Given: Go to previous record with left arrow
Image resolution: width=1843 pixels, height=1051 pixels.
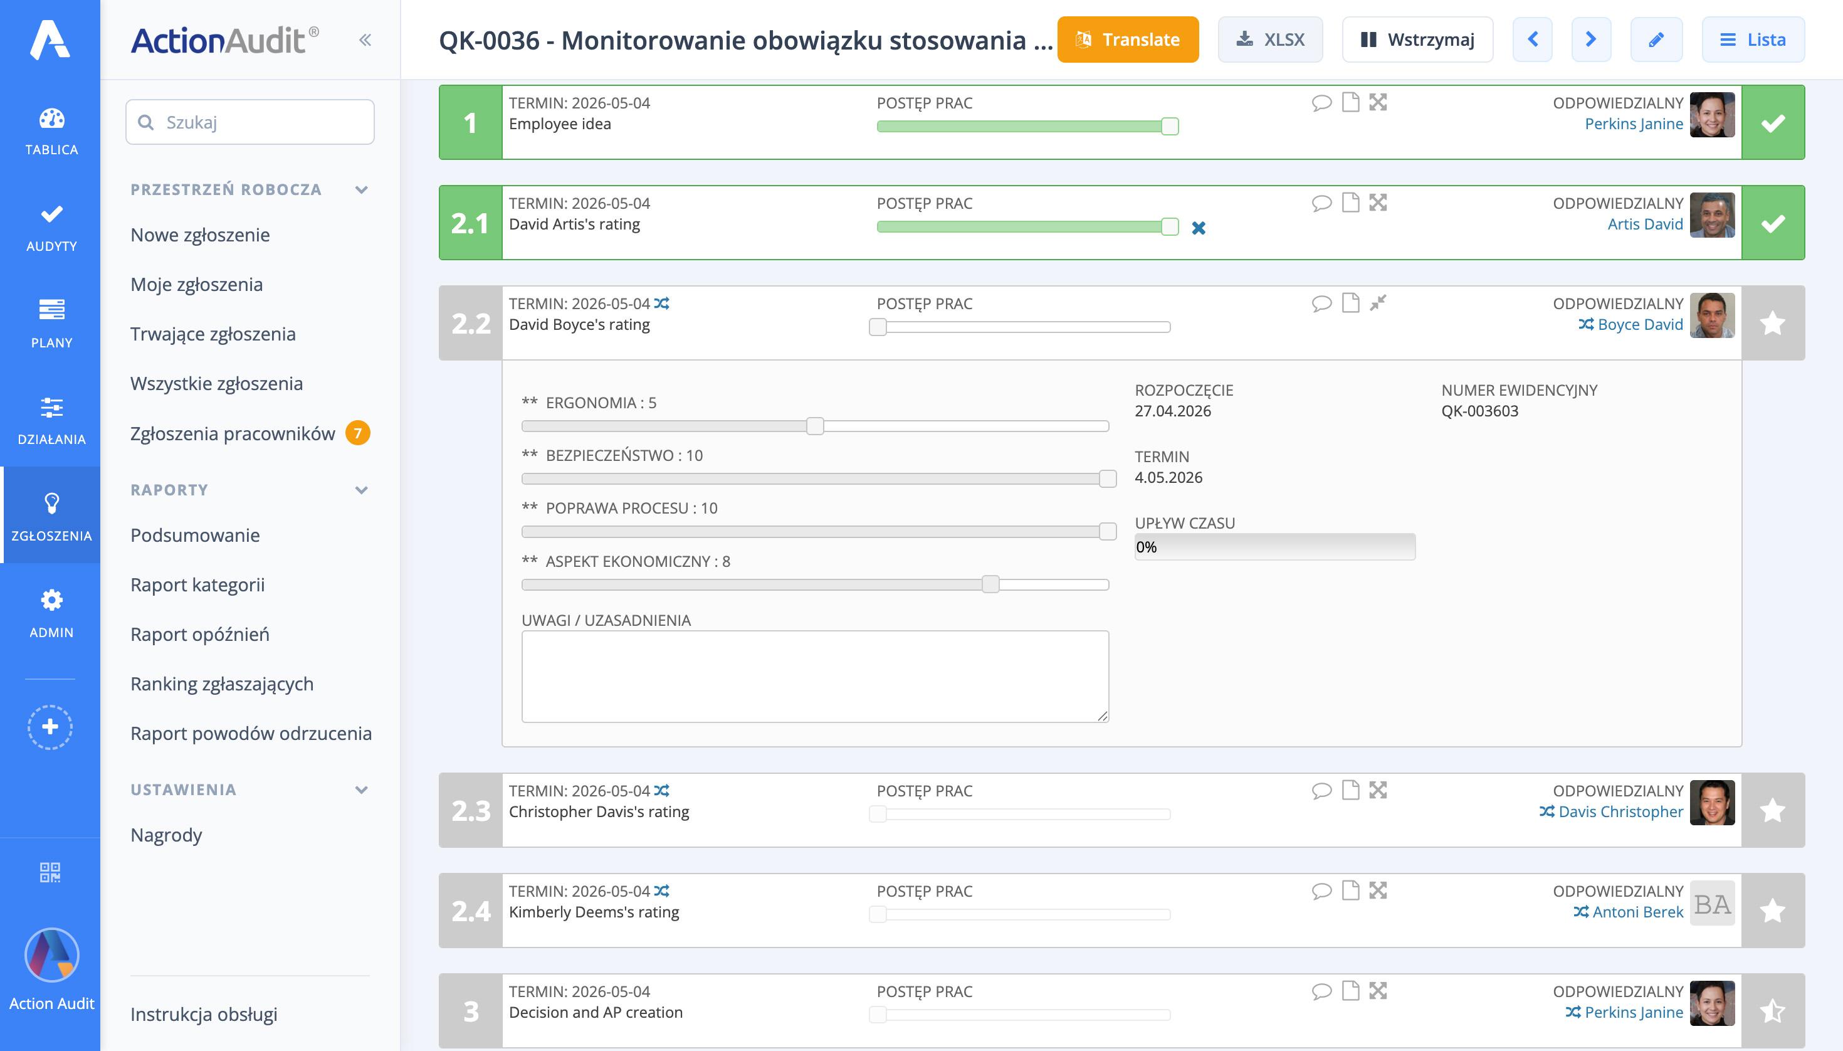Looking at the screenshot, I should tap(1532, 40).
